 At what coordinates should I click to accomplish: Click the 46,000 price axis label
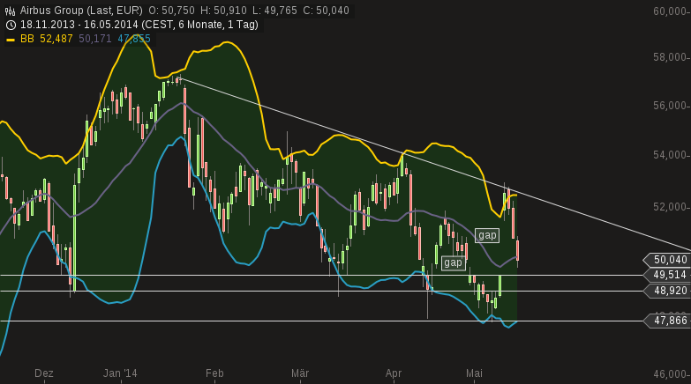coord(671,374)
